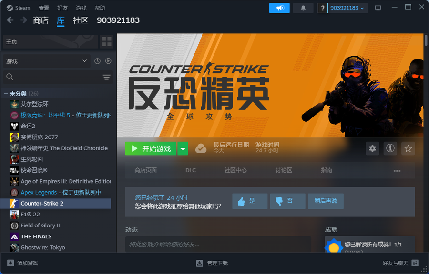This screenshot has height=274, width=429.
Task: Open the 游戏 menu in title bar
Action: tap(81, 8)
